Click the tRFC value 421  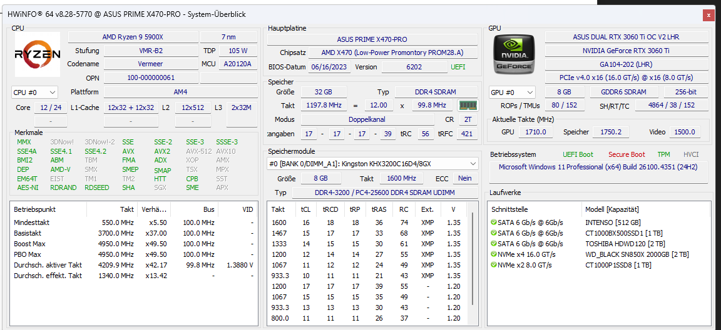[468, 134]
